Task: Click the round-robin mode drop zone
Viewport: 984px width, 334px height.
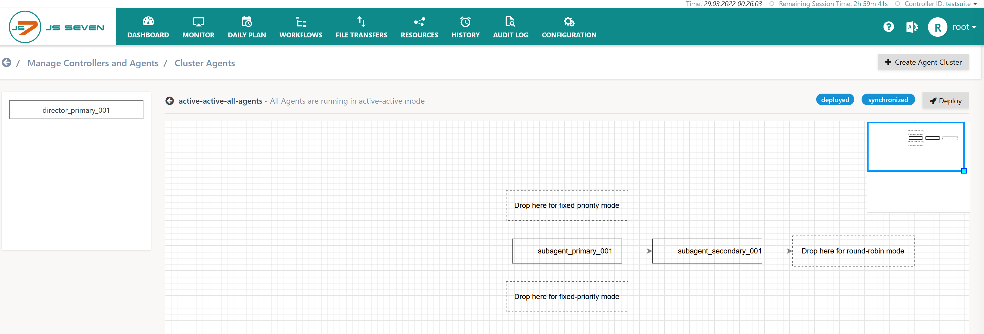Action: [x=853, y=251]
